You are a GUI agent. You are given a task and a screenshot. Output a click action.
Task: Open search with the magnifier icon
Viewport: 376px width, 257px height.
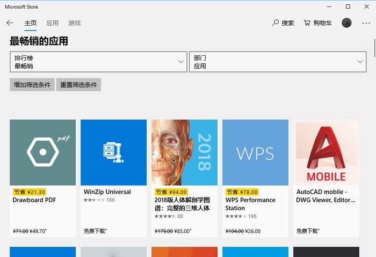(276, 23)
